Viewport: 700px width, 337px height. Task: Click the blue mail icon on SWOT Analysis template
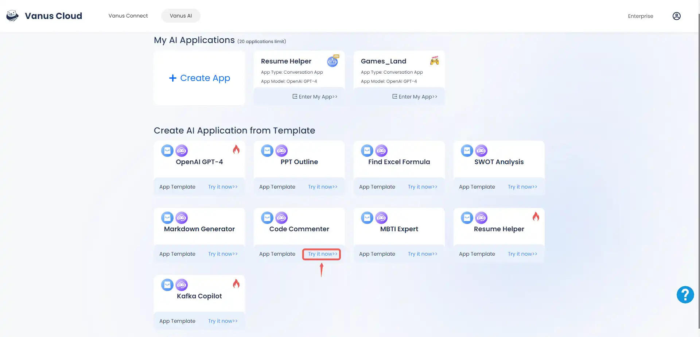tap(467, 151)
